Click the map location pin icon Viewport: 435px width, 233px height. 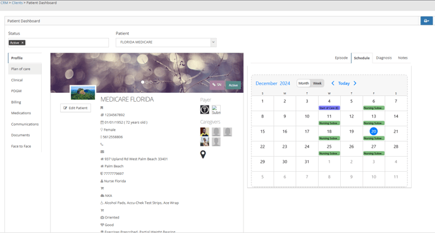pyautogui.click(x=203, y=154)
